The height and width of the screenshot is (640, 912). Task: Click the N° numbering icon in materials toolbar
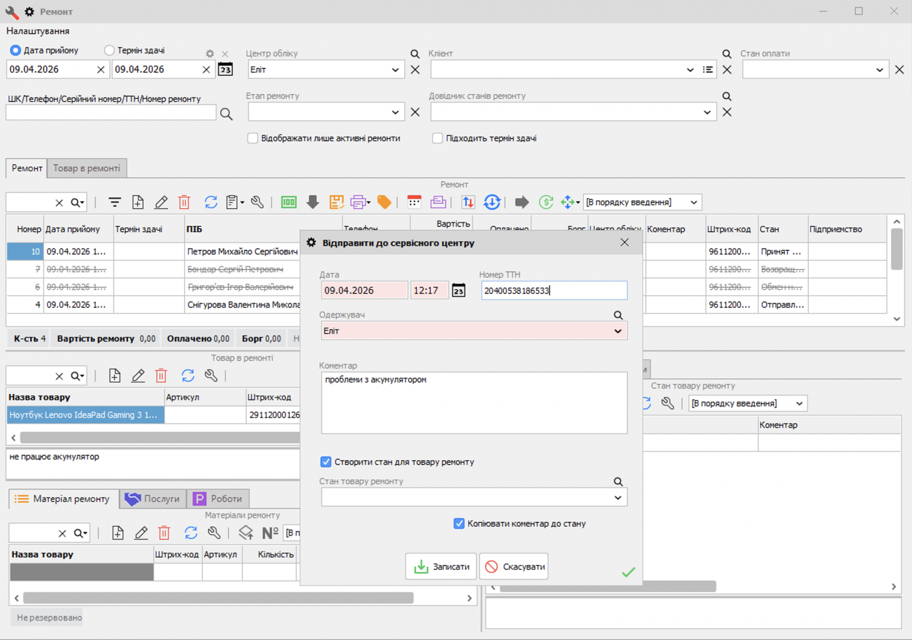click(x=270, y=533)
